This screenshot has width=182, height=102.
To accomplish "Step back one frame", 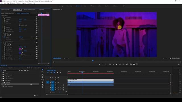I will (113, 64).
